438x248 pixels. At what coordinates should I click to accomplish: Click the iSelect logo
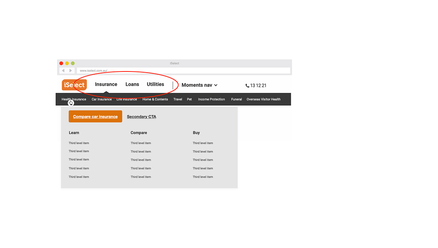tap(74, 85)
